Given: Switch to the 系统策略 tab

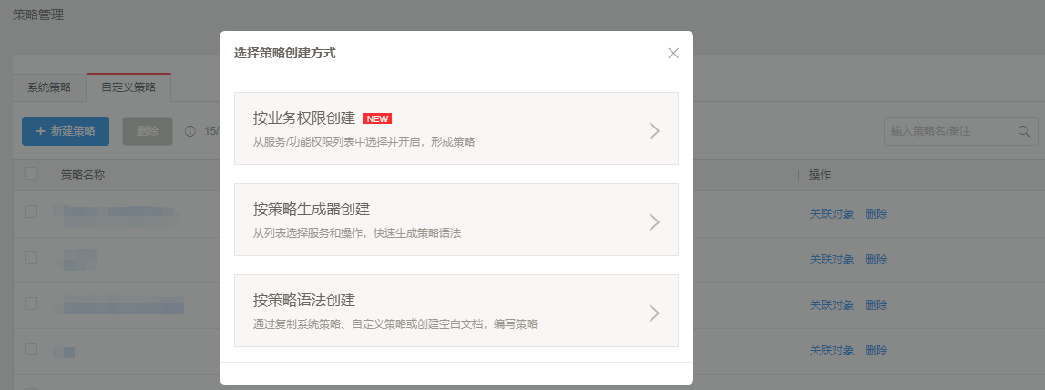Looking at the screenshot, I should click(49, 87).
